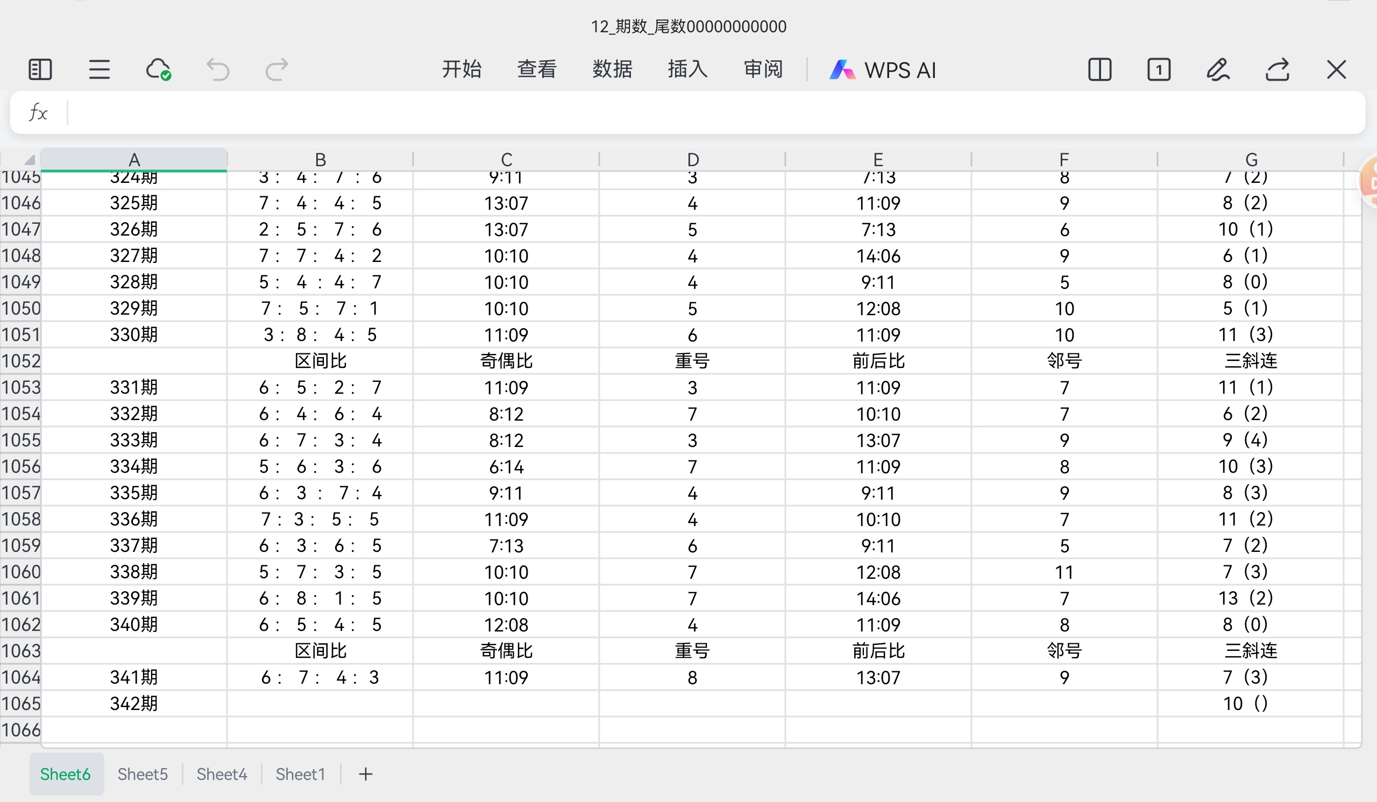Open the 数据 menu
The width and height of the screenshot is (1377, 802).
pos(612,69)
